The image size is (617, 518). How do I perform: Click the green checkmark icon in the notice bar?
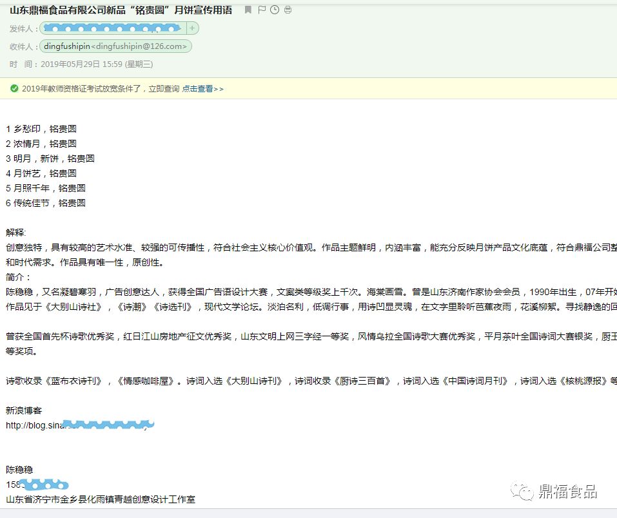(14, 88)
